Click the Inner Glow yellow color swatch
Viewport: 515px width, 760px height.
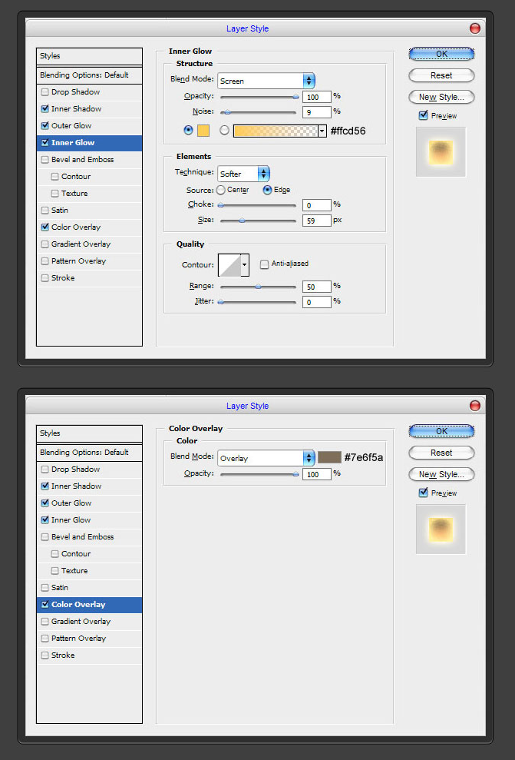(203, 131)
